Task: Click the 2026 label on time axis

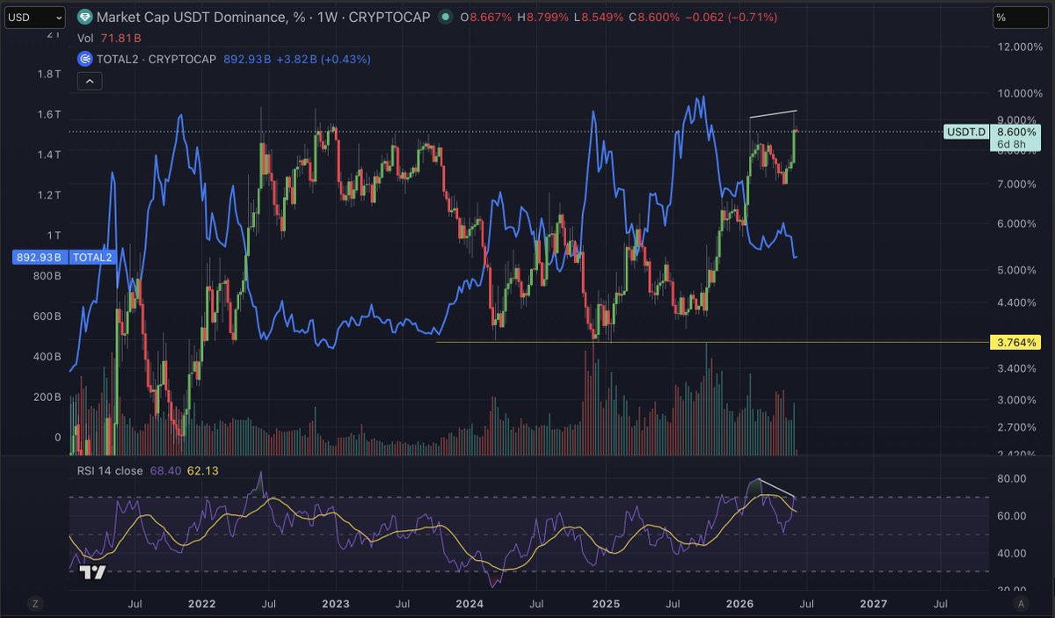Action: click(x=739, y=604)
